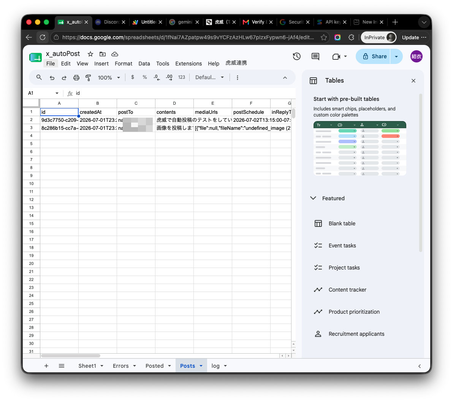Click the browser Update button
The width and height of the screenshot is (453, 402).
click(x=414, y=37)
